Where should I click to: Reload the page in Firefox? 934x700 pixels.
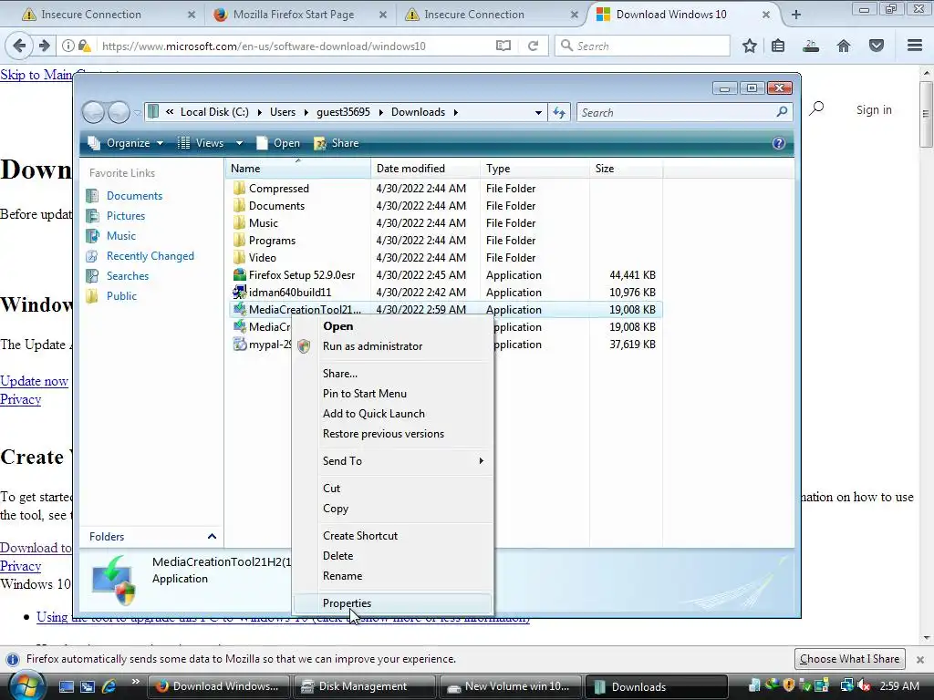click(x=533, y=46)
